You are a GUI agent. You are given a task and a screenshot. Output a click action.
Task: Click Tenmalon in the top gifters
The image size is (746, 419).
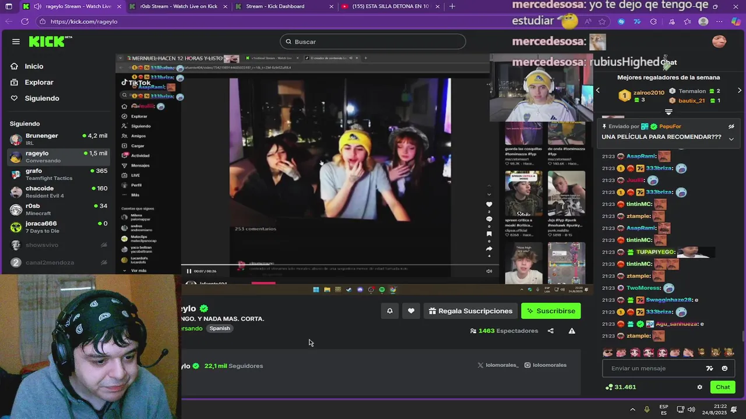pos(692,91)
